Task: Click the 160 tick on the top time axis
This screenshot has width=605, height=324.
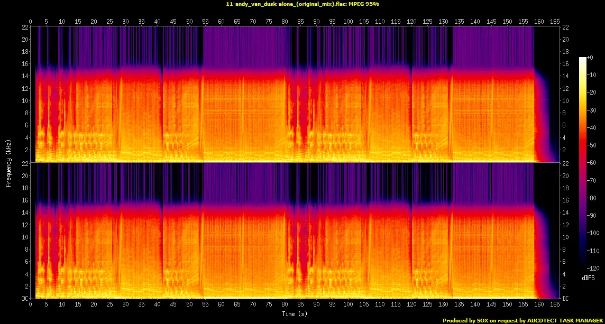Action: coord(539,21)
